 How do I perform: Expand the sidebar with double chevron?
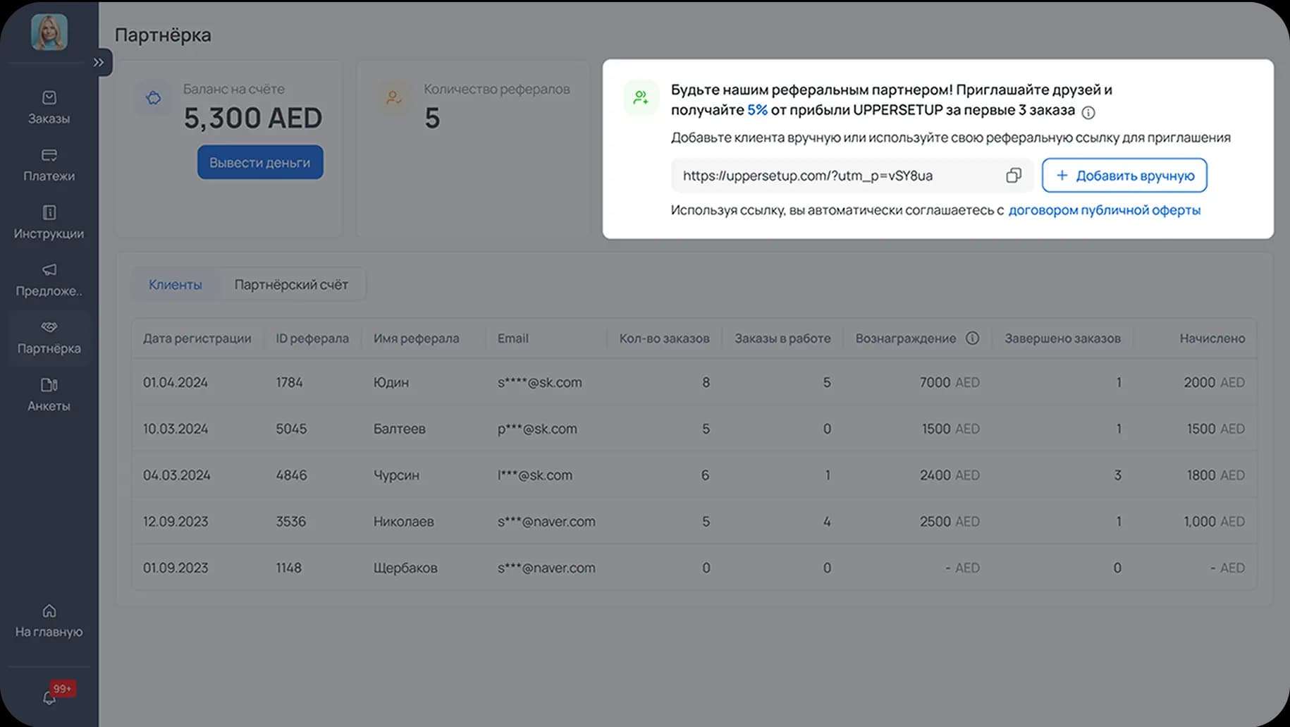tap(99, 63)
